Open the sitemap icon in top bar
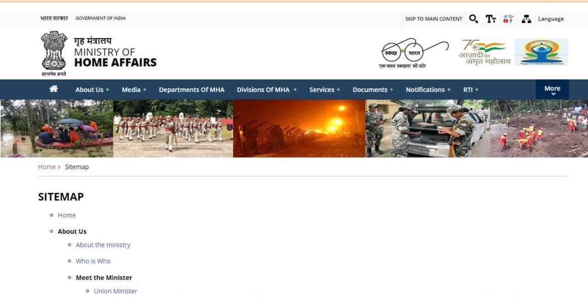 point(526,19)
